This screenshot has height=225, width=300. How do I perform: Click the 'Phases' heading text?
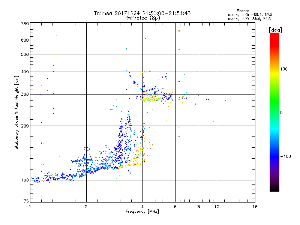coord(243,11)
